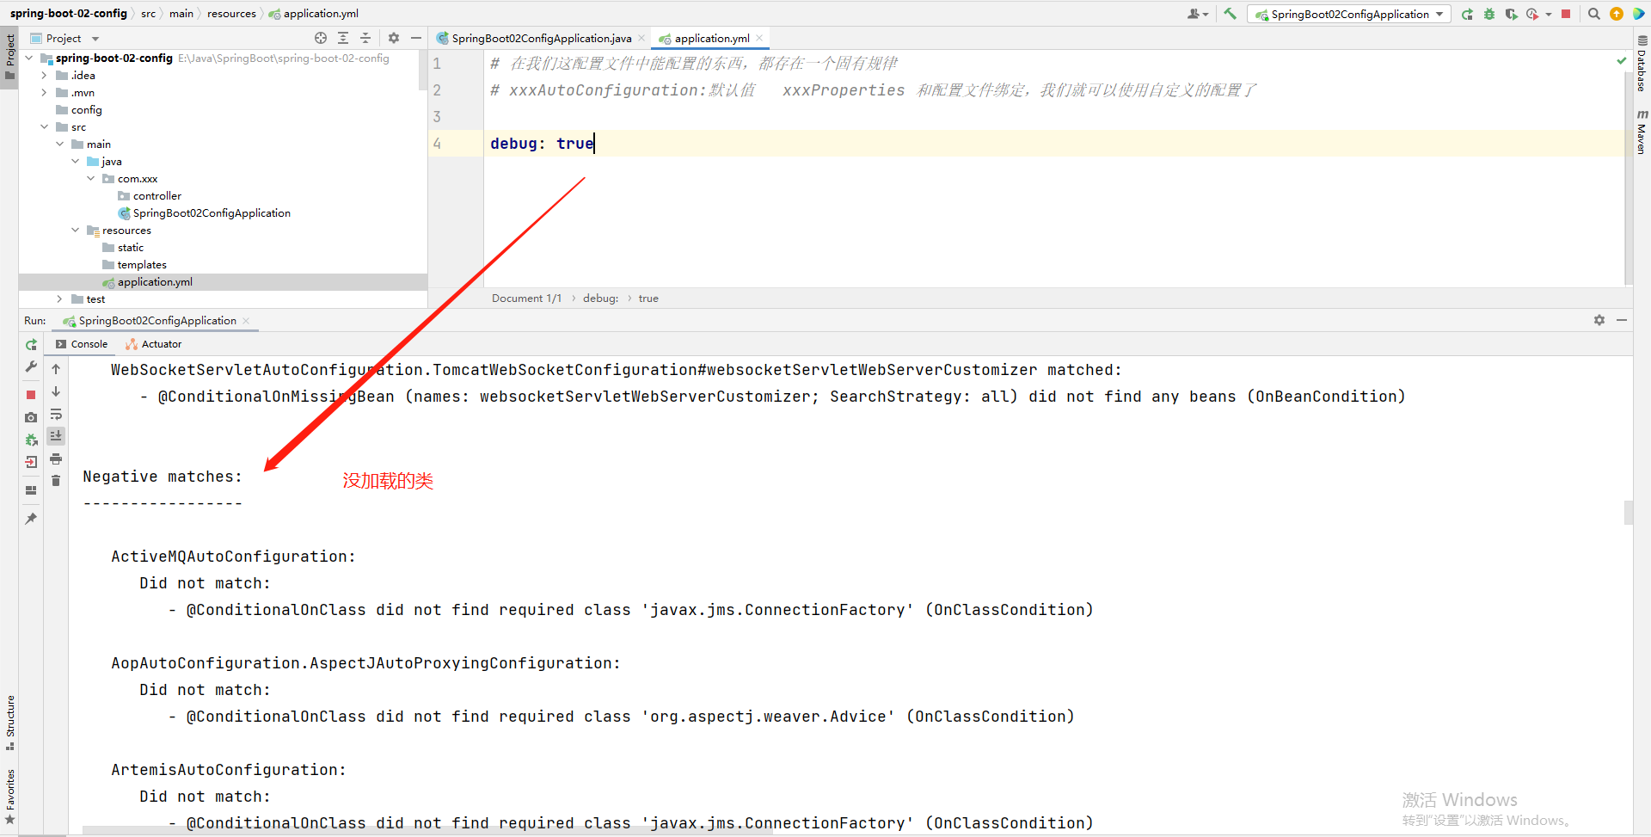The height and width of the screenshot is (837, 1651).
Task: Open the Structure tool window side button
Action: 9,723
